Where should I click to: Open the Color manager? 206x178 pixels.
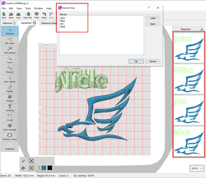click(10, 127)
